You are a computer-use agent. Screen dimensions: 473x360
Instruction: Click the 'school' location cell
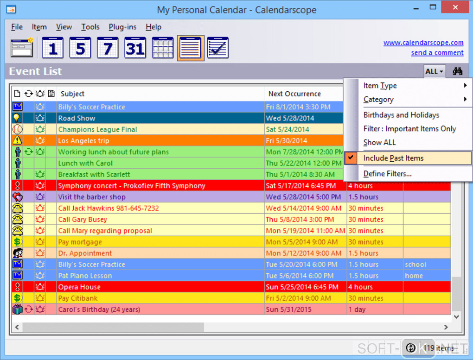tap(427, 265)
